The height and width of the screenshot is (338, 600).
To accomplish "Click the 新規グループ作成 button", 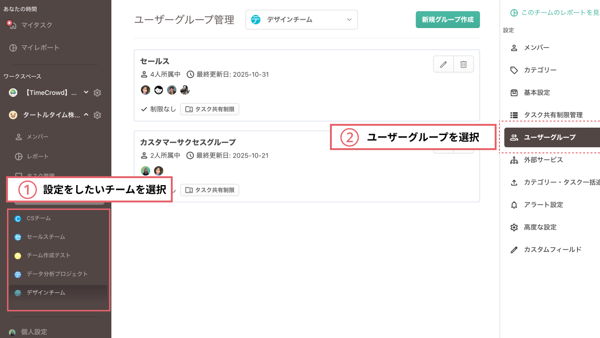I will point(447,20).
